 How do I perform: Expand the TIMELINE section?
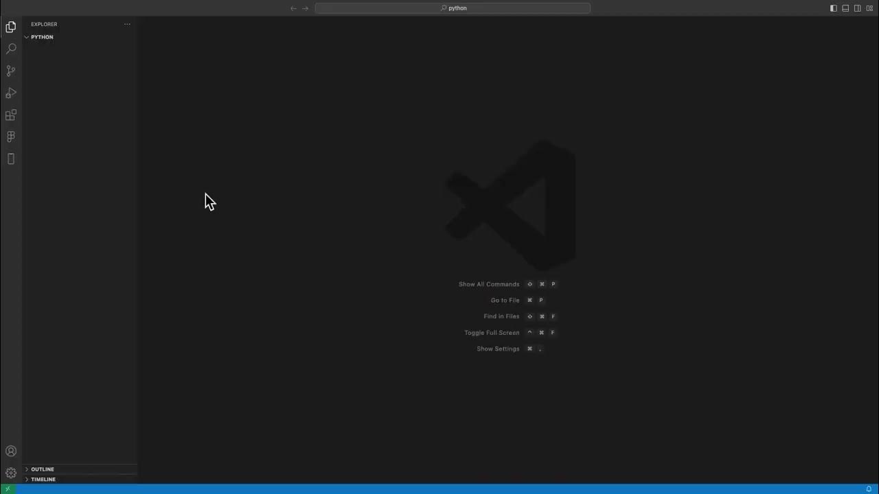tap(43, 479)
